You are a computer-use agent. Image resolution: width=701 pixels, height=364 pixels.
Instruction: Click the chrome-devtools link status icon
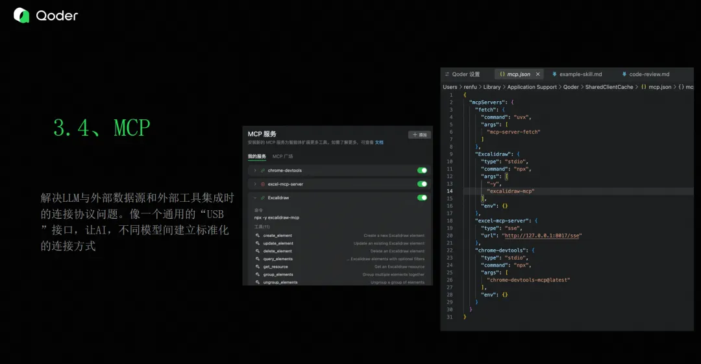pos(263,171)
